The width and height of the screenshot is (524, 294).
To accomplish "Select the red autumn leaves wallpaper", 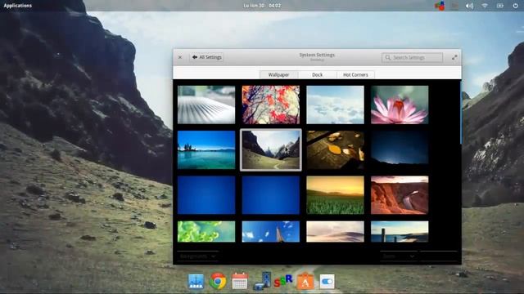I will (271, 105).
